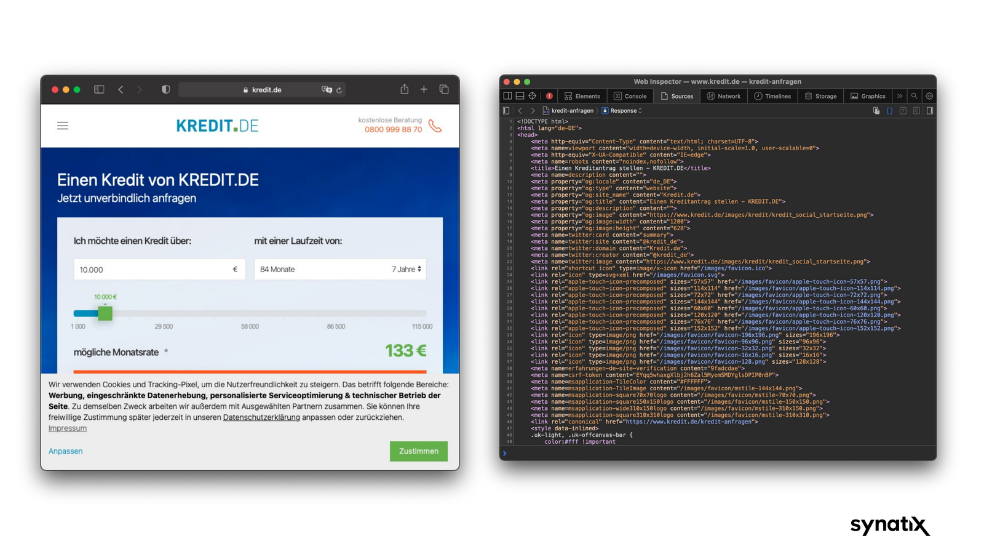Switch to the Console tab
The width and height of the screenshot is (984, 554).
[x=630, y=96]
